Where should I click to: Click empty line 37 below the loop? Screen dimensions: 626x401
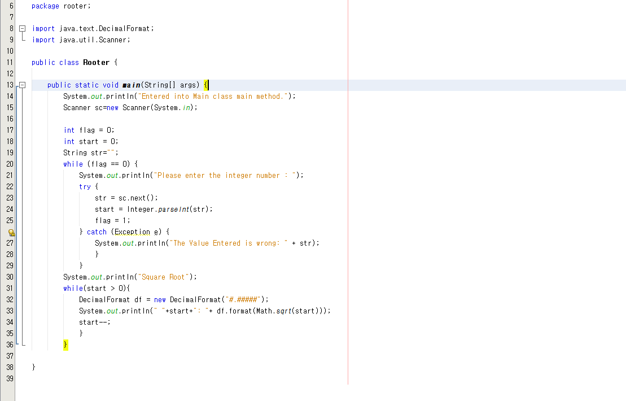[x=113, y=356]
